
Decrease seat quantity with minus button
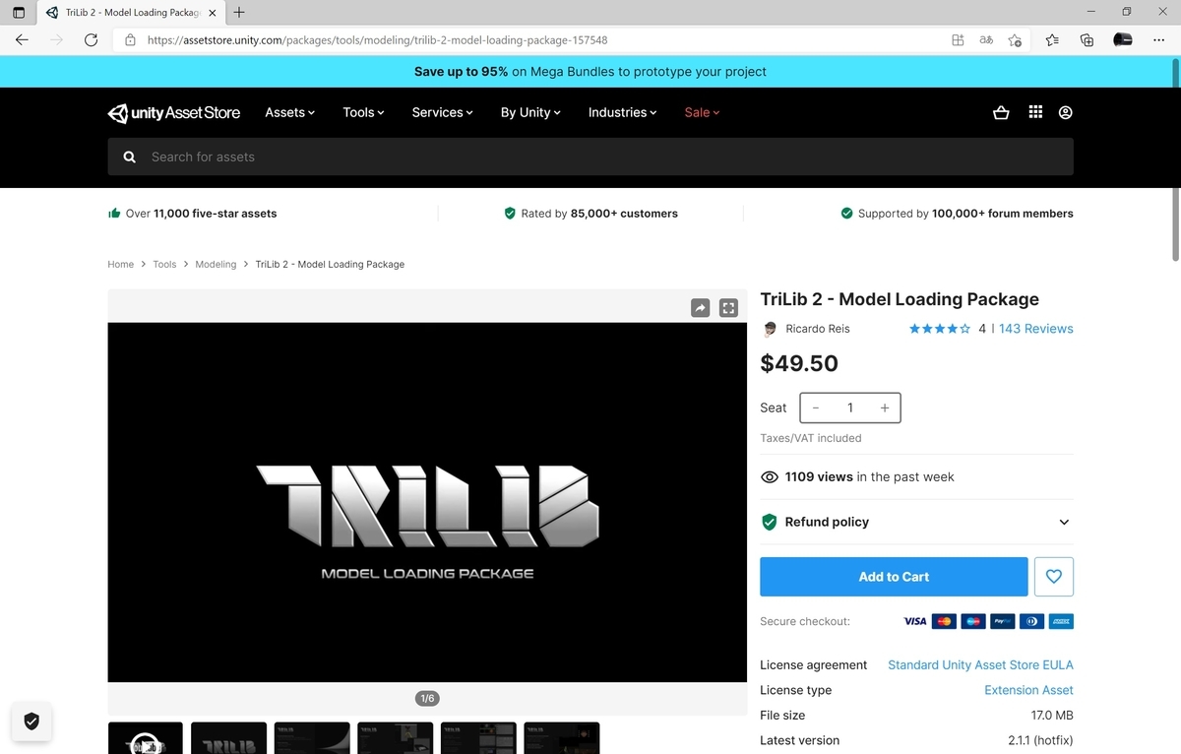816,408
